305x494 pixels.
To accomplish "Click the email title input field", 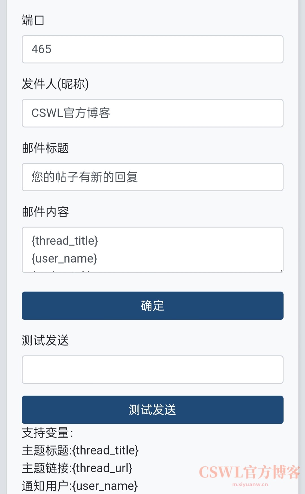I will tap(152, 177).
